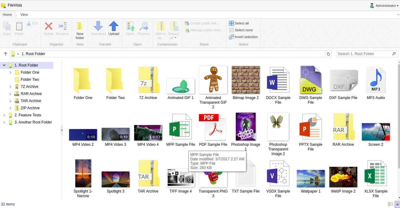Screen dimensions: 400x208
Task: Select the PDF Sample File icon
Action: 213,127
